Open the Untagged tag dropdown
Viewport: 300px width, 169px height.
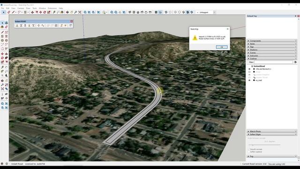[214, 12]
